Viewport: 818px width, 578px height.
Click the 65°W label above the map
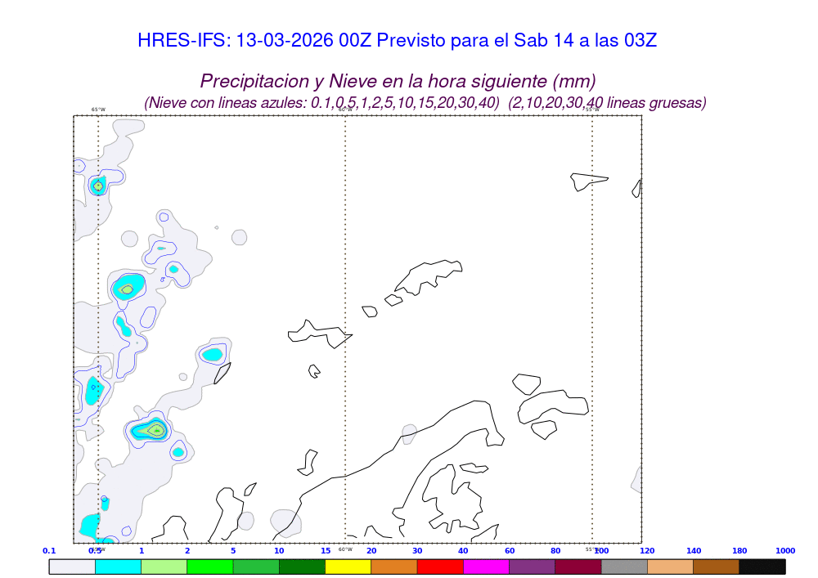[98, 110]
